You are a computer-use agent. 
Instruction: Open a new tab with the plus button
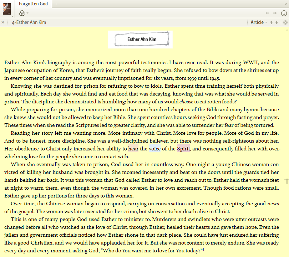(x=56, y=4)
